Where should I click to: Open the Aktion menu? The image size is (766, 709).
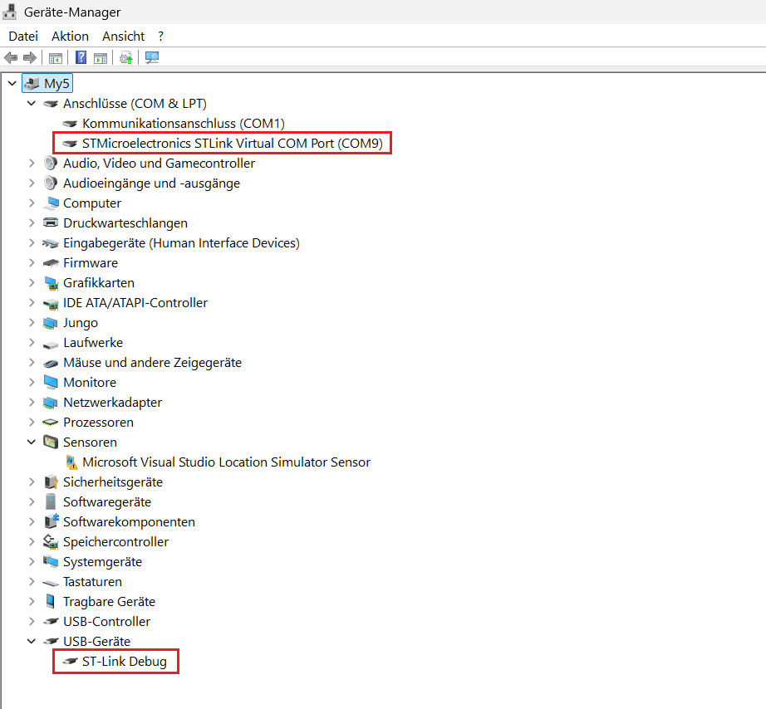pyautogui.click(x=70, y=37)
